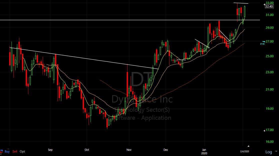The width and height of the screenshot is (279, 156).
Task: Toggle the Log price scale
Action: pyautogui.click(x=269, y=152)
